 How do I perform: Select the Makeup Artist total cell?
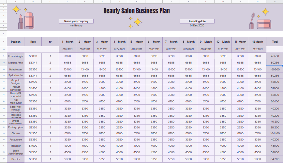pyautogui.click(x=275, y=63)
